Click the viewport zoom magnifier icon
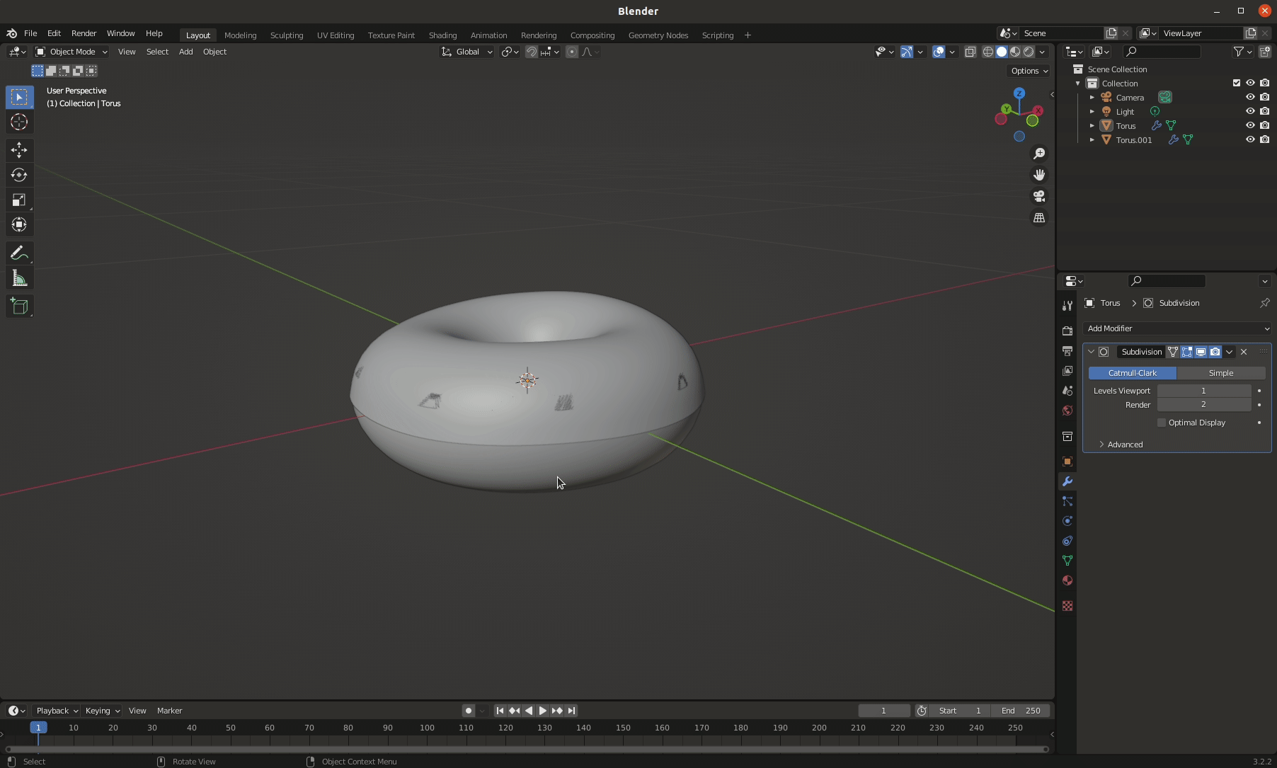1277x768 pixels. (1039, 154)
